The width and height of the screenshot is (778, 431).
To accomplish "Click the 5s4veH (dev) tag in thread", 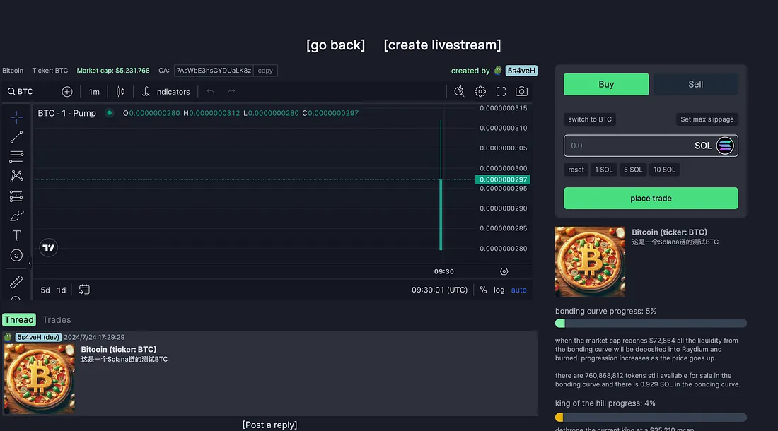I will point(38,337).
